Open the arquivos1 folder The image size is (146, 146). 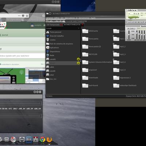pyautogui.click(x=89, y=70)
